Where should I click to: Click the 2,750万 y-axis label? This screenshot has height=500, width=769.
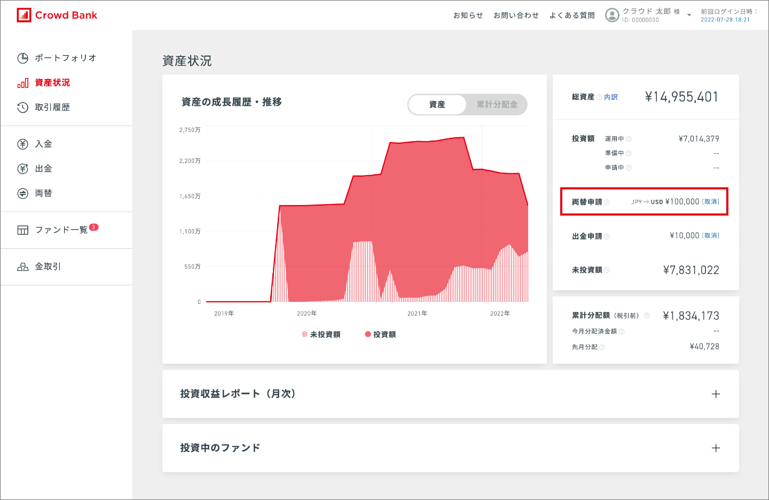click(190, 130)
